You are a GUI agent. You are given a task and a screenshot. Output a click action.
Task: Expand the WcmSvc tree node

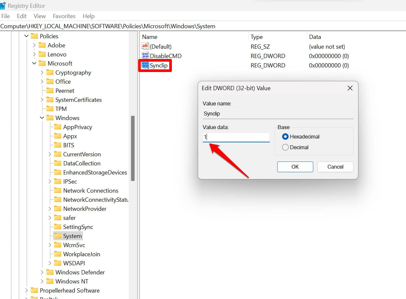pyautogui.click(x=50, y=245)
